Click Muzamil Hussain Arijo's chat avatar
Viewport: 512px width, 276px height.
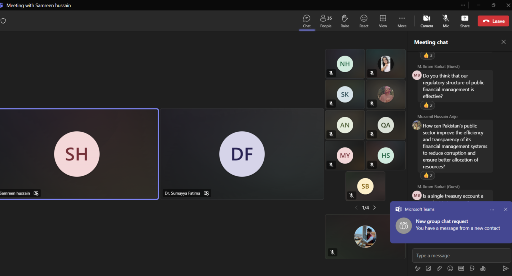coord(417,125)
